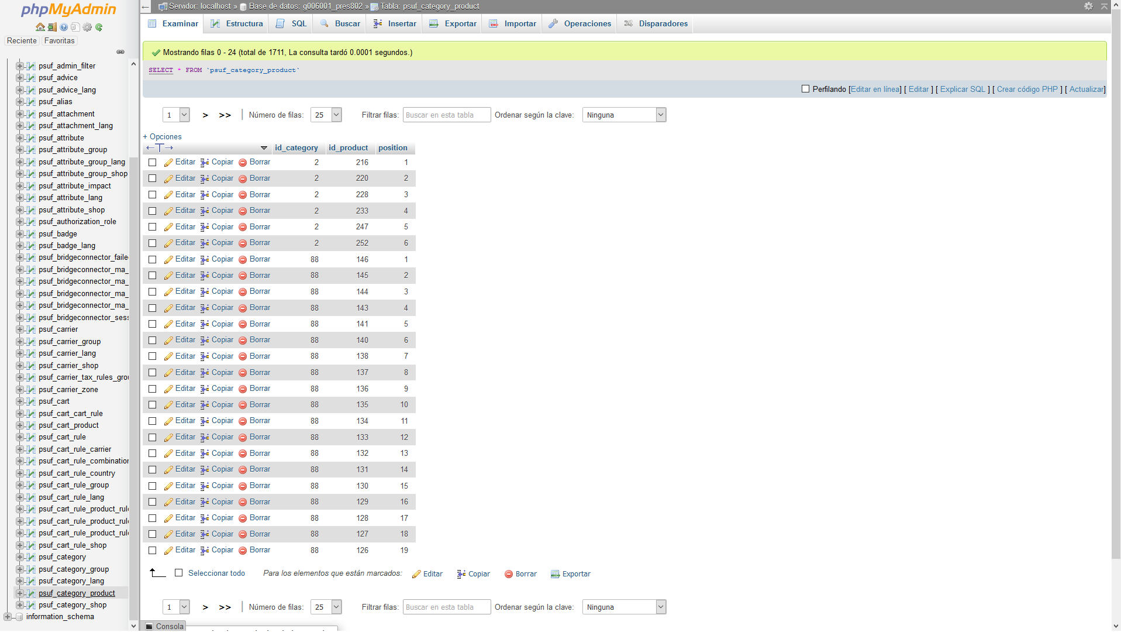
Task: Open the Buscar tab
Action: click(x=340, y=24)
